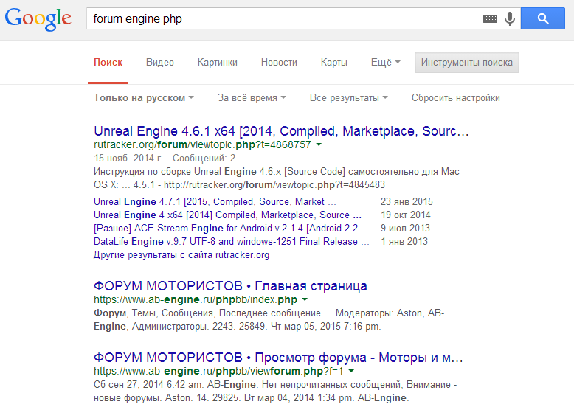Switch to the Картинки tab
Viewport: 574px width, 418px height.
click(x=218, y=63)
